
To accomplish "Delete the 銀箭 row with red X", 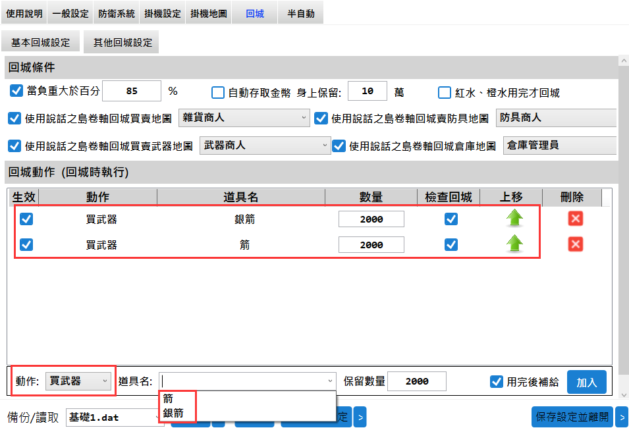I will click(x=575, y=219).
